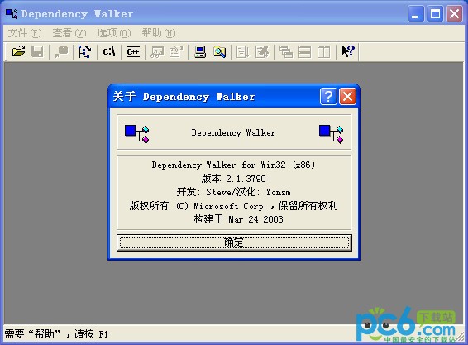Screen dimensions: 468x345
Task: Click the Microsoft Corp. copyright line
Action: 233,206
